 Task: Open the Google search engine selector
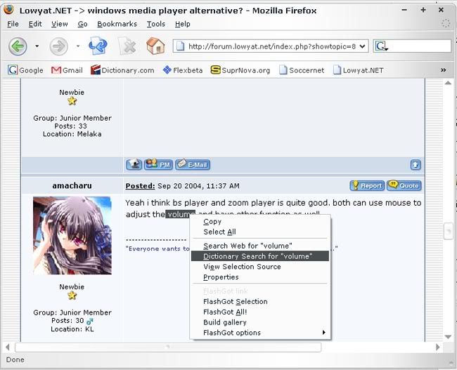pos(381,46)
